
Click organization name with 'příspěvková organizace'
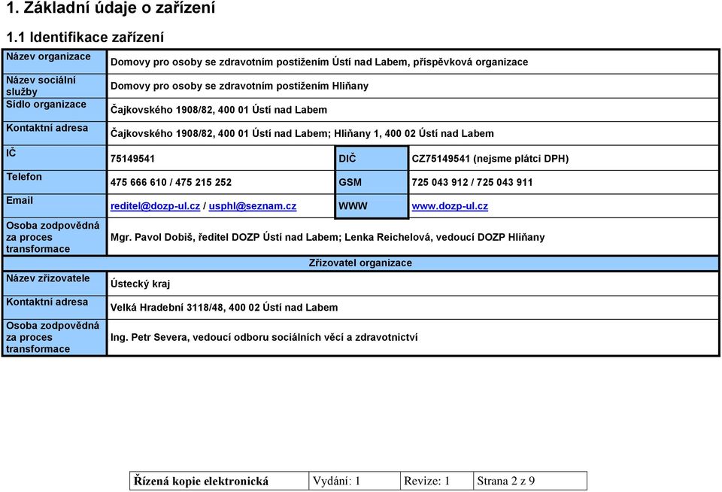tap(319, 62)
